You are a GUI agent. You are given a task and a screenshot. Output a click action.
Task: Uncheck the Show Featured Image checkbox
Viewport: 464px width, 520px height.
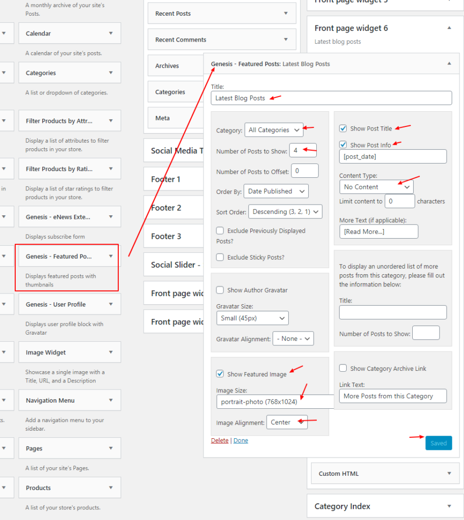pos(220,374)
